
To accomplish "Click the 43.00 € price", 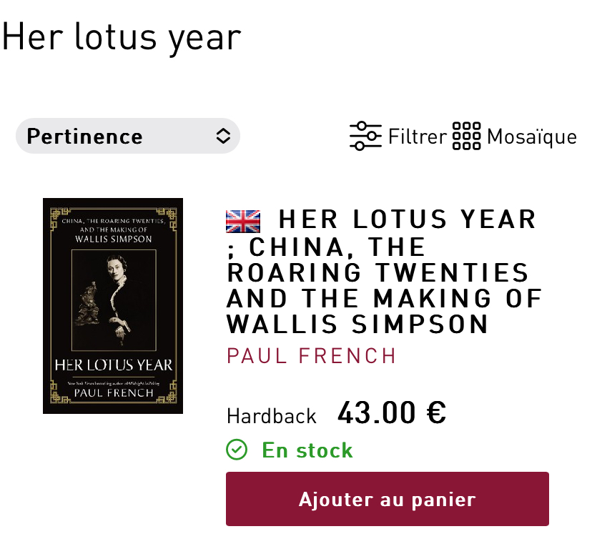I will point(392,413).
